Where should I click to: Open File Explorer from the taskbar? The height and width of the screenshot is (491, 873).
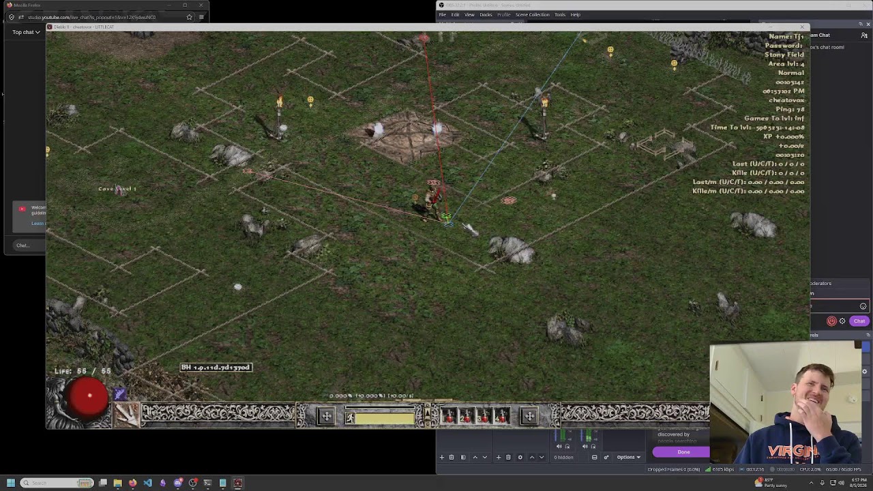click(x=118, y=483)
